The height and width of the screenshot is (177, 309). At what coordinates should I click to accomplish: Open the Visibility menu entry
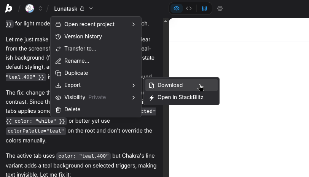(x=96, y=97)
